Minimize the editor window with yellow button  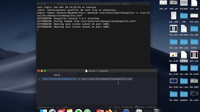tap(42, 71)
